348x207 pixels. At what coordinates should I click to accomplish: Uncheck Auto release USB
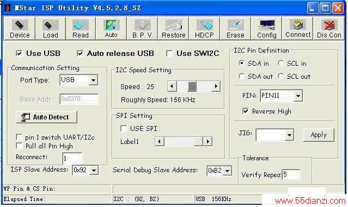pos(80,53)
